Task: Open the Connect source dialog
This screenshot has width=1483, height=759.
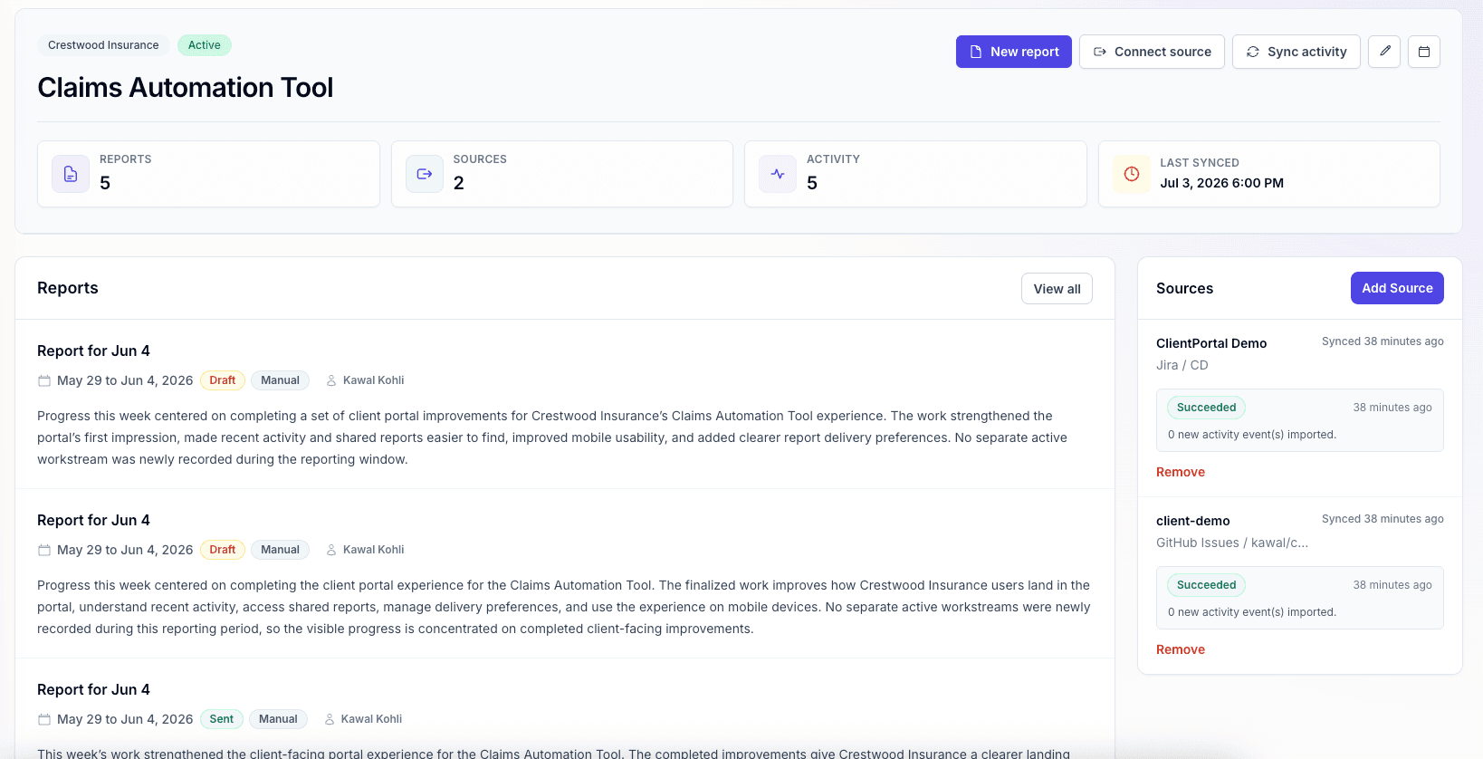Action: coord(1152,52)
